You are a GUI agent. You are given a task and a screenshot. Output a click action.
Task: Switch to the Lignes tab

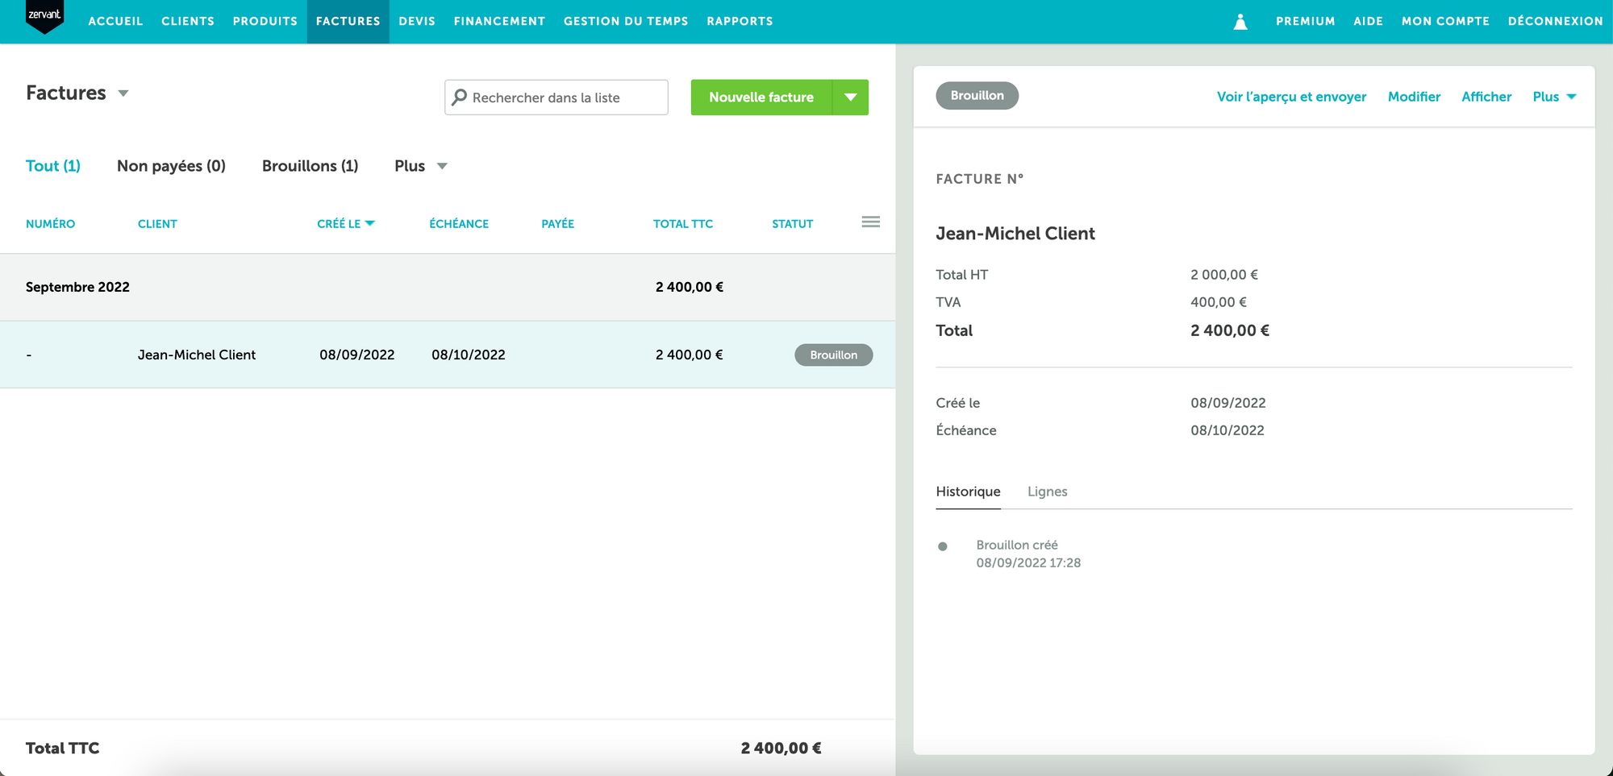click(x=1047, y=492)
